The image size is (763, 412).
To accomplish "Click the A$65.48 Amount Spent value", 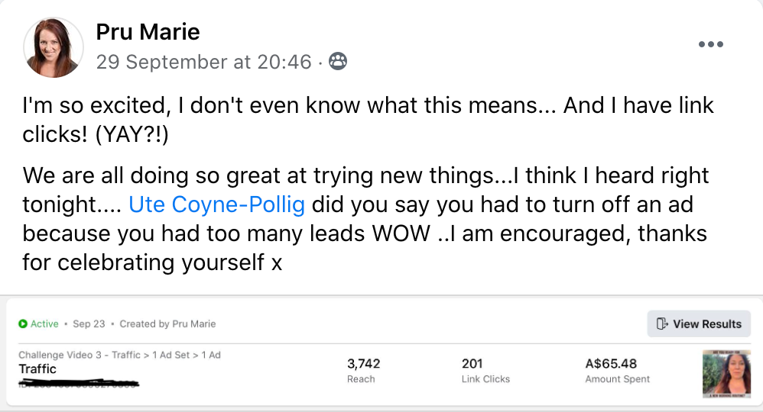I will (x=611, y=364).
